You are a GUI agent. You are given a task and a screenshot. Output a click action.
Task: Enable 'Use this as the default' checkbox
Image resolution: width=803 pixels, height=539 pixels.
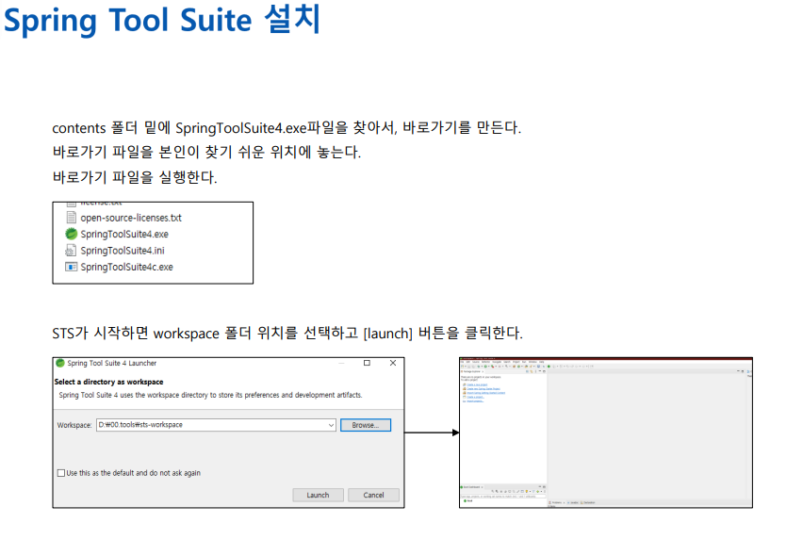61,473
